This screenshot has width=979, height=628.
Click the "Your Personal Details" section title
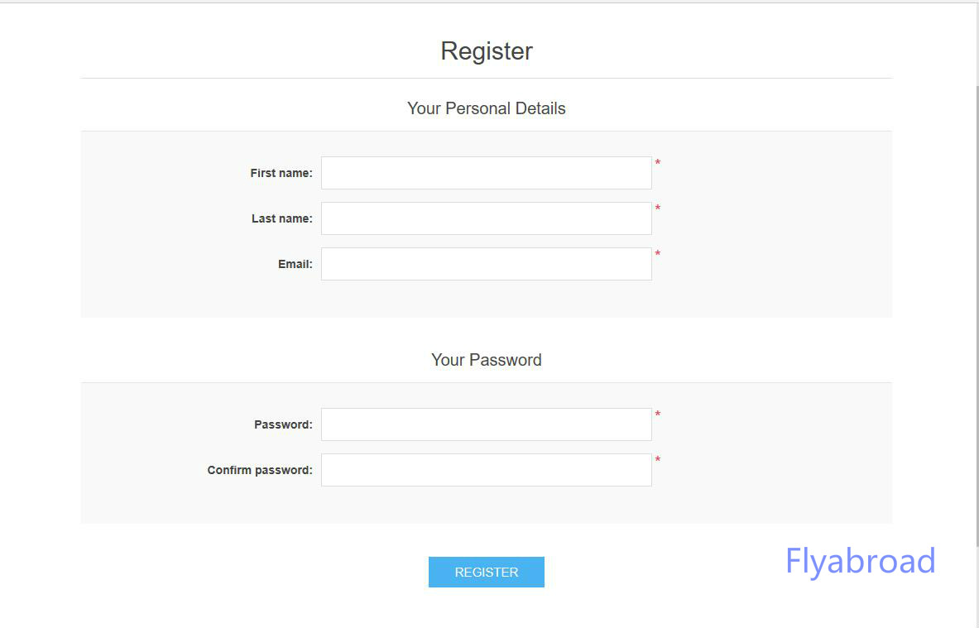tap(487, 108)
